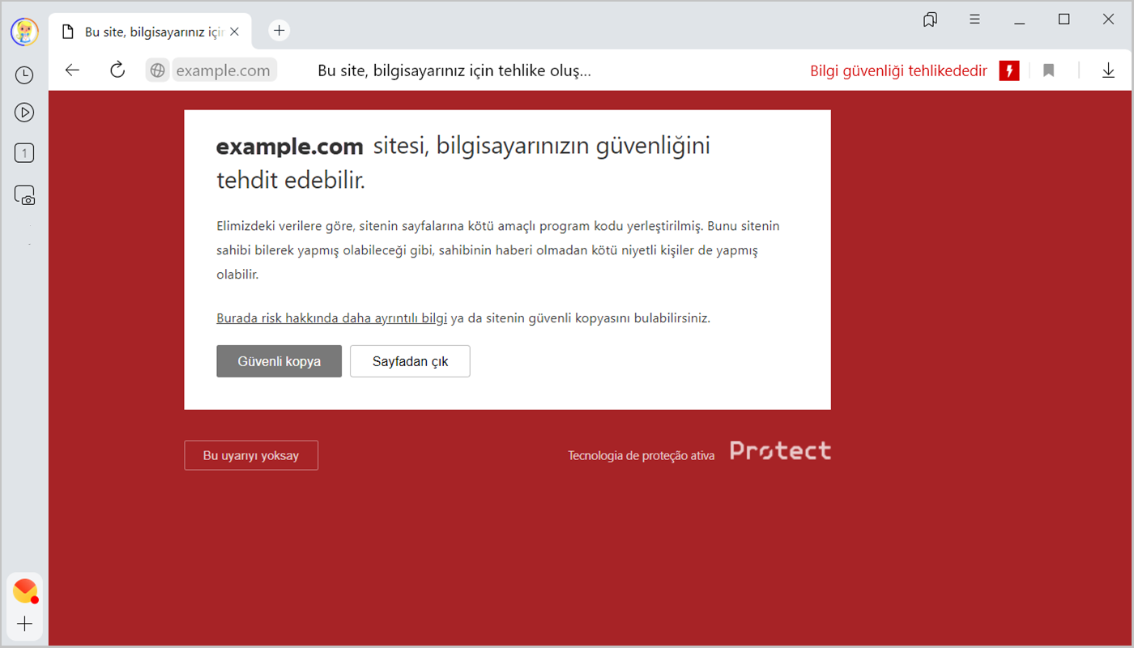1134x648 pixels.
Task: Click the globe site info icon
Action: coord(158,70)
